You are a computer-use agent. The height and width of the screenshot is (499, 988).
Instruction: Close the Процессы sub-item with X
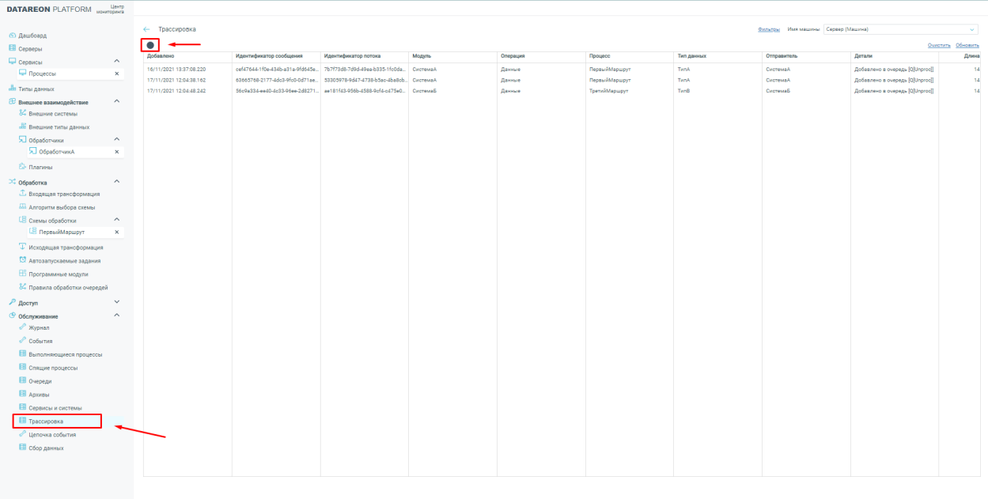(117, 74)
